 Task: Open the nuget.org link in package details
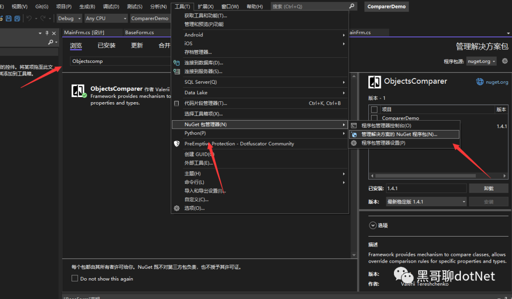[x=497, y=82]
